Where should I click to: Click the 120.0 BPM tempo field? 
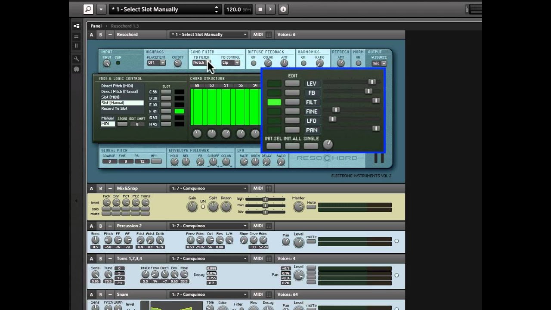point(238,9)
